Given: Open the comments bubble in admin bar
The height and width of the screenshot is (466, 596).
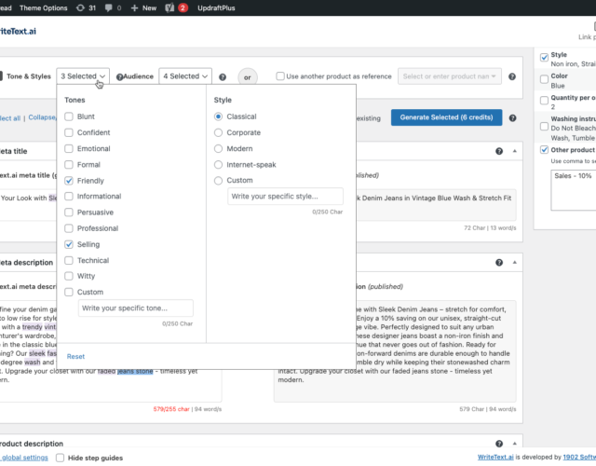Looking at the screenshot, I should click(x=113, y=7).
